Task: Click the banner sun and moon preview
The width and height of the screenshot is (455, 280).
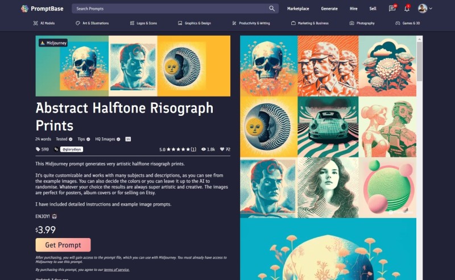Action: coord(181,66)
